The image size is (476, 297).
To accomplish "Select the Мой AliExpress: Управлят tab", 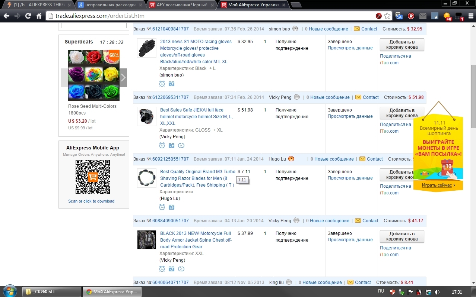I will tap(253, 5).
